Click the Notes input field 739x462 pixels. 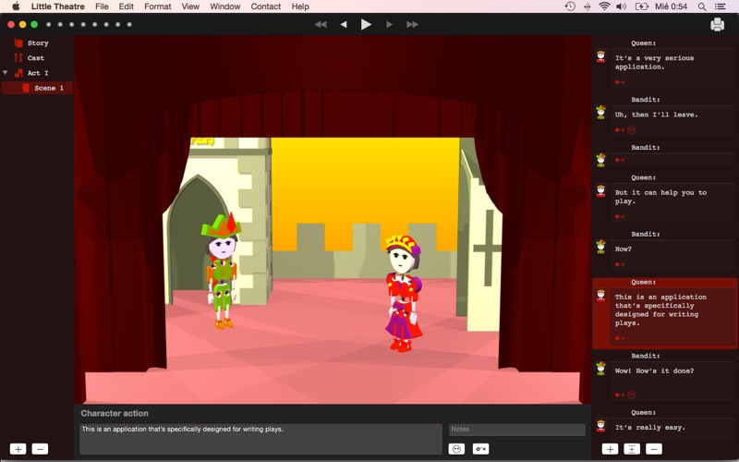[x=516, y=430]
